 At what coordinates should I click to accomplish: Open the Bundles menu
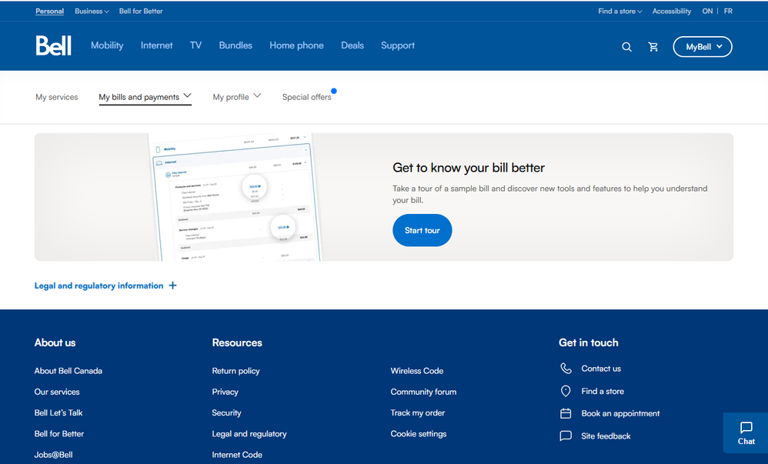[235, 45]
